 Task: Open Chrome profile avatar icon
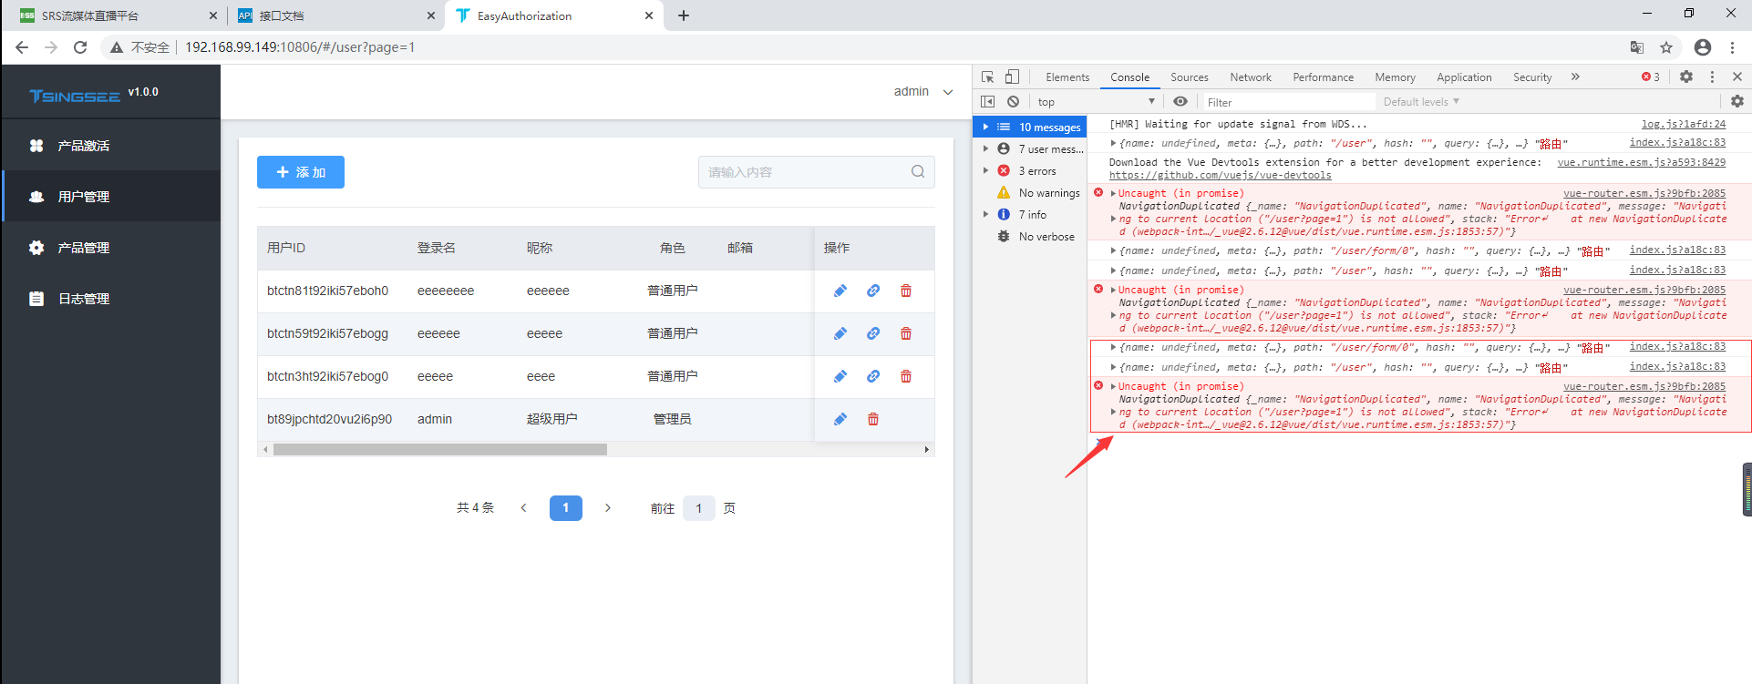click(1703, 47)
